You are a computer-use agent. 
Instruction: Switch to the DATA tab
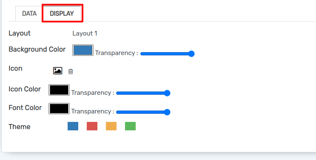point(29,14)
